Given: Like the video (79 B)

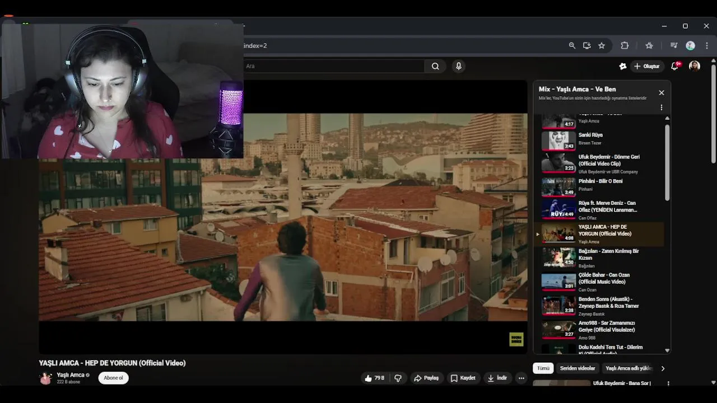Looking at the screenshot, I should (x=374, y=378).
